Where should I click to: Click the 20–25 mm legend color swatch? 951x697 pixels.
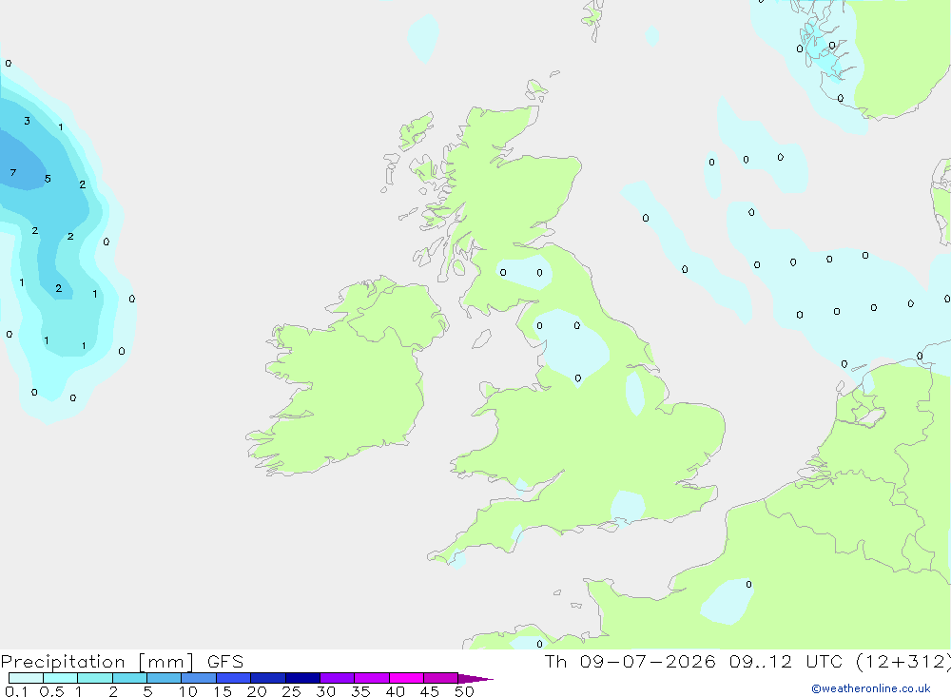267,678
